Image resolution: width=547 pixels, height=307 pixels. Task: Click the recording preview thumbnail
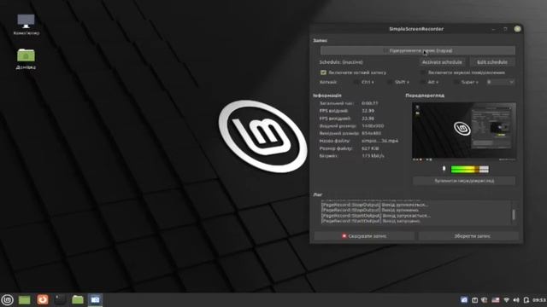click(463, 130)
